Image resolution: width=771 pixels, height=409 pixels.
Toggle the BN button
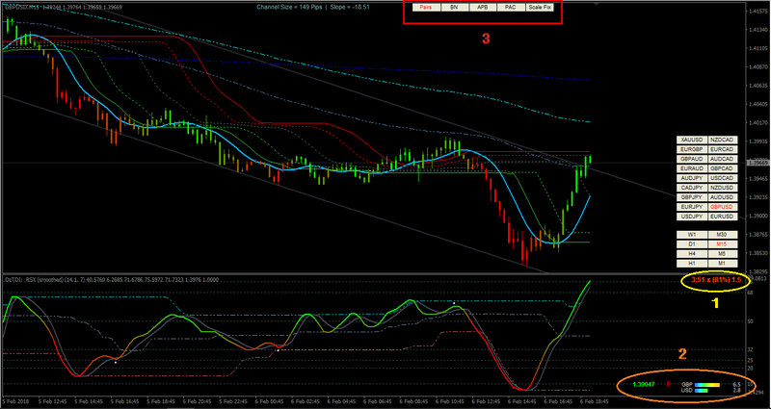(x=454, y=8)
